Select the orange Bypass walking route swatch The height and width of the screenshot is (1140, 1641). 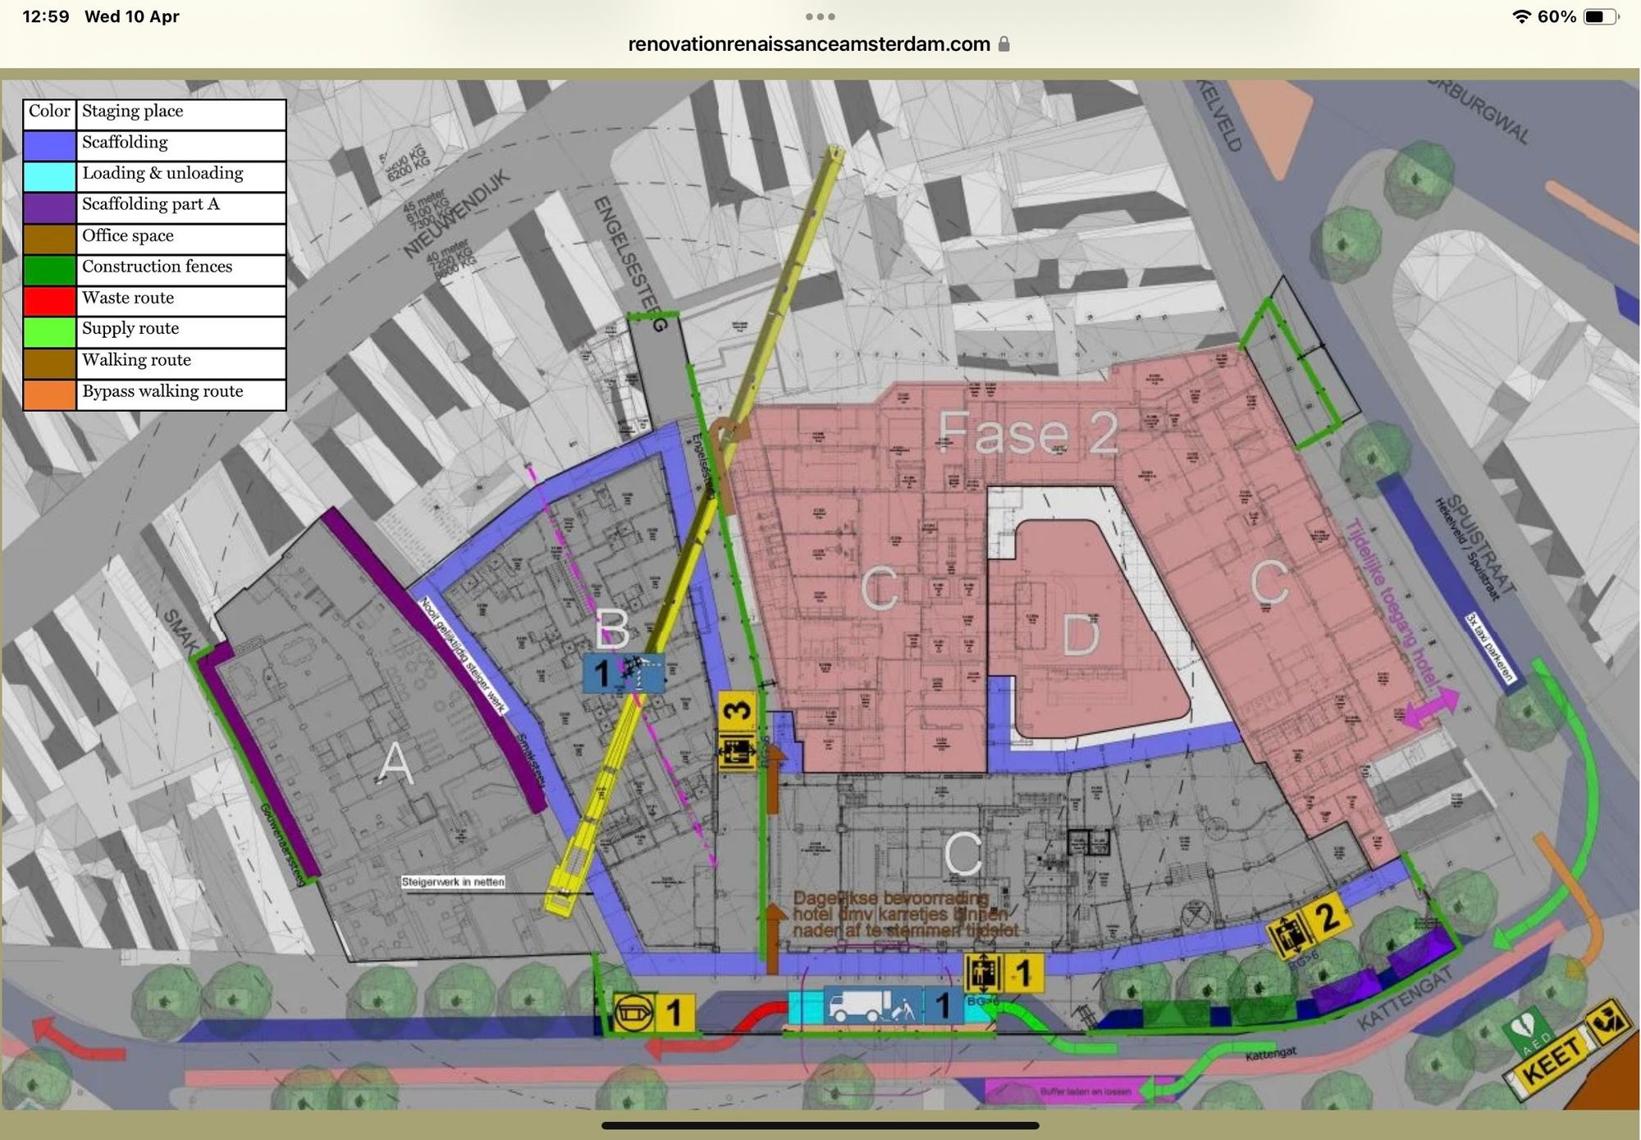[x=49, y=394]
